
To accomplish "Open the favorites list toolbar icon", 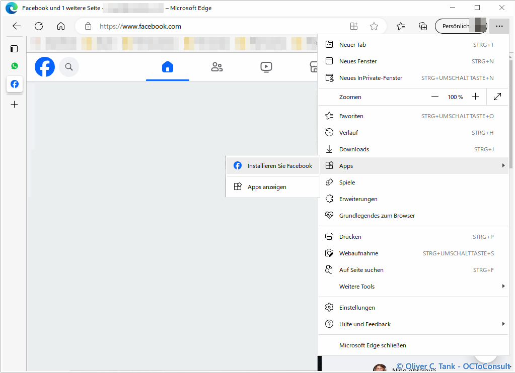I will (401, 26).
